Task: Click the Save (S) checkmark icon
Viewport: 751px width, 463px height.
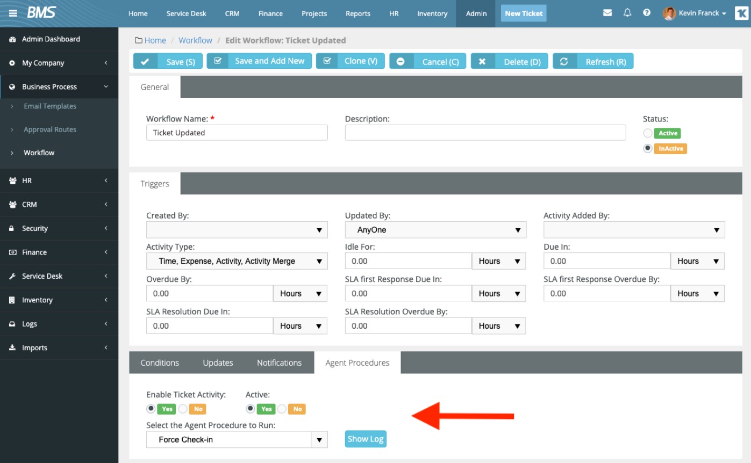Action: coord(145,61)
